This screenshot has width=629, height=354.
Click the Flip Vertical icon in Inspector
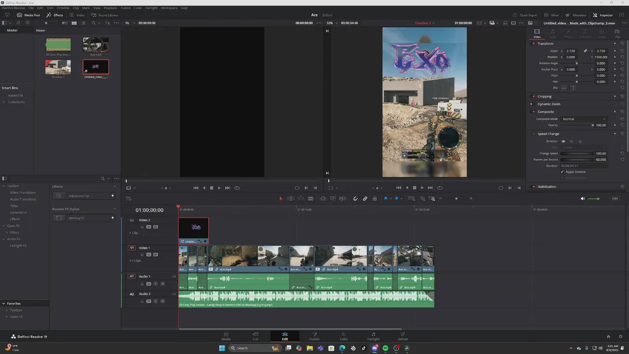pyautogui.click(x=573, y=88)
